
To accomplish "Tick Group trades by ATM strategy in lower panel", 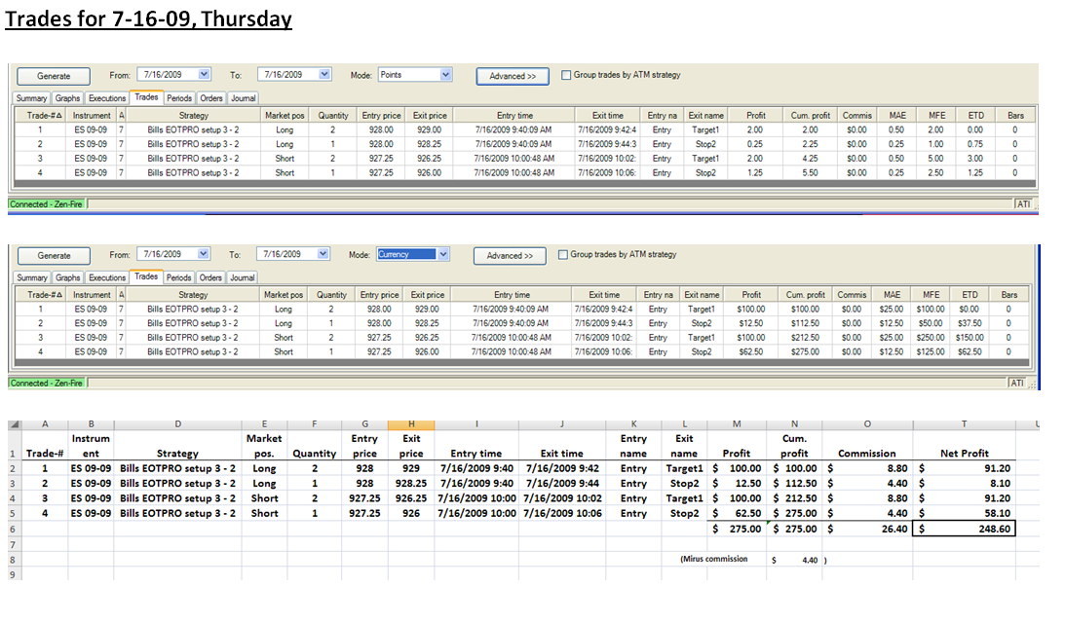I will click(562, 254).
